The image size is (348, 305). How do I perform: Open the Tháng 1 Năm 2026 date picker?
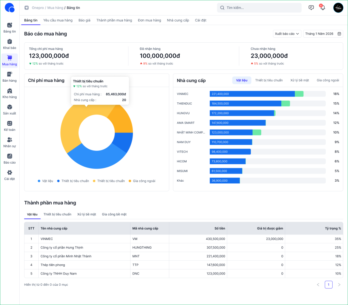click(x=323, y=34)
